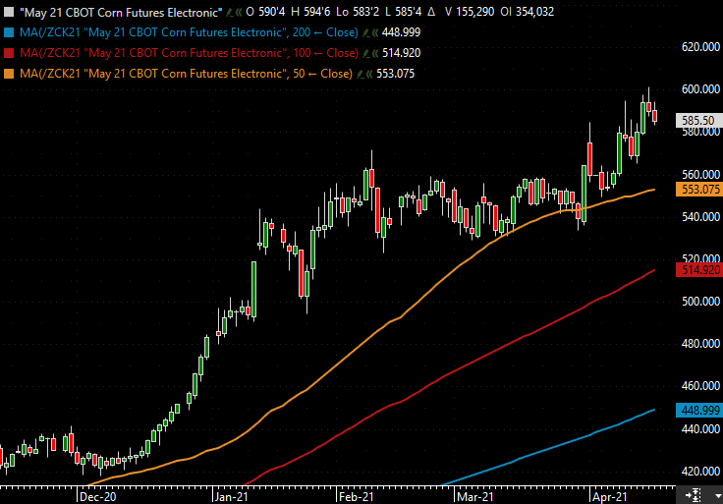Click the 514.920 value in the 100 MA row
723x504 pixels.
click(x=401, y=53)
